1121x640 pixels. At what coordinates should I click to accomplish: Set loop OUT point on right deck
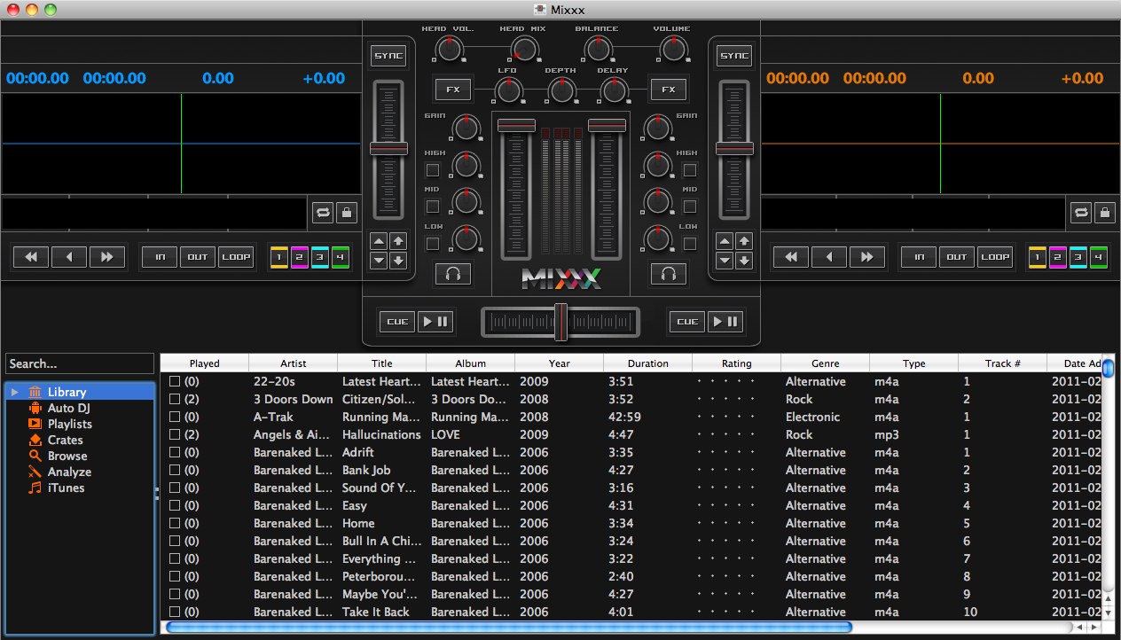957,257
